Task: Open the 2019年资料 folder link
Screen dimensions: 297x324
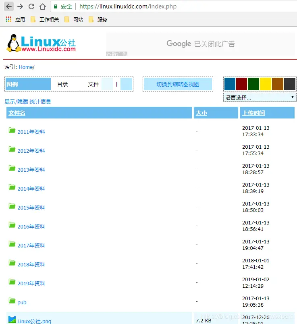Action: click(x=31, y=283)
